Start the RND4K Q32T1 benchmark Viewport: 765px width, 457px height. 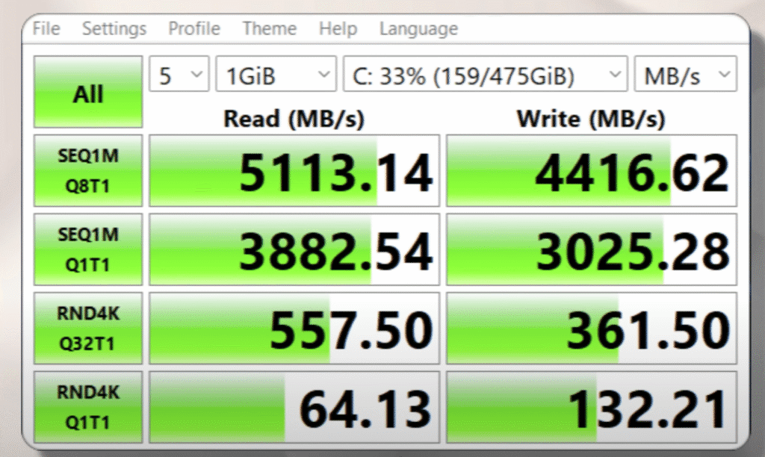tap(88, 329)
